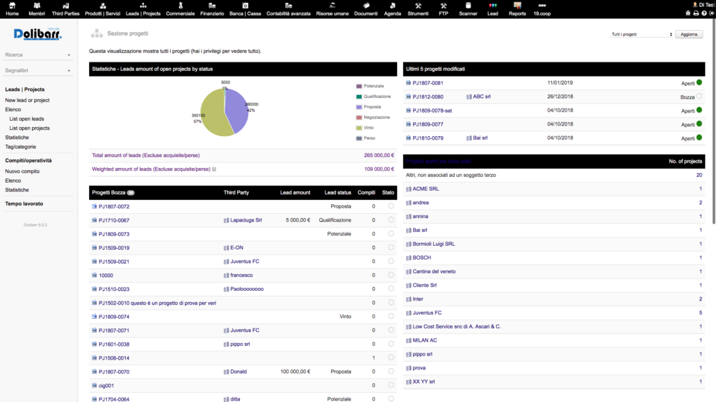Open the Scanner module icon

point(468,6)
